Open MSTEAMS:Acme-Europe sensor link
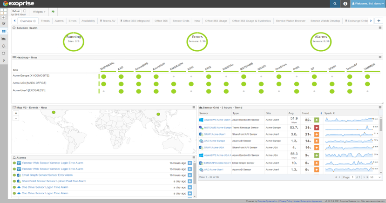Screen dimensions: 386x203 coord(217,128)
